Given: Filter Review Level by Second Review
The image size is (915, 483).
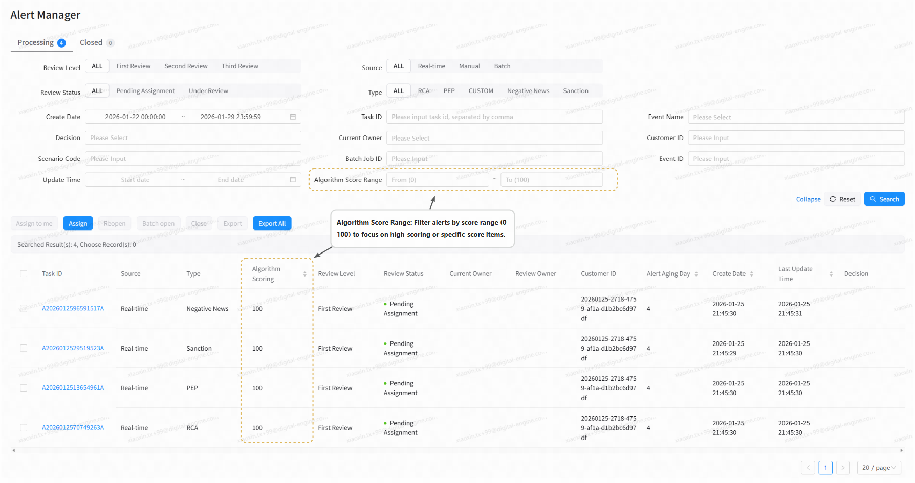Looking at the screenshot, I should [186, 66].
